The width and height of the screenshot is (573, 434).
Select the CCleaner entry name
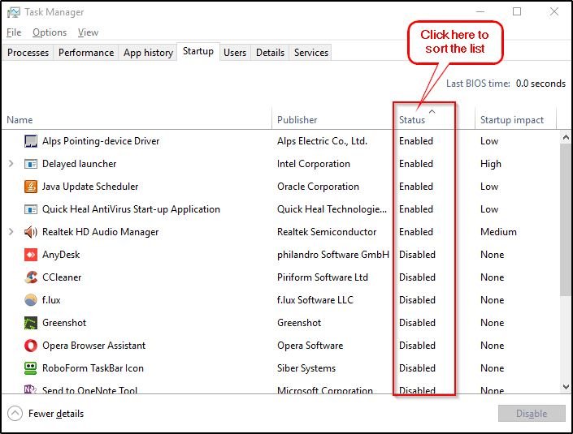(62, 277)
